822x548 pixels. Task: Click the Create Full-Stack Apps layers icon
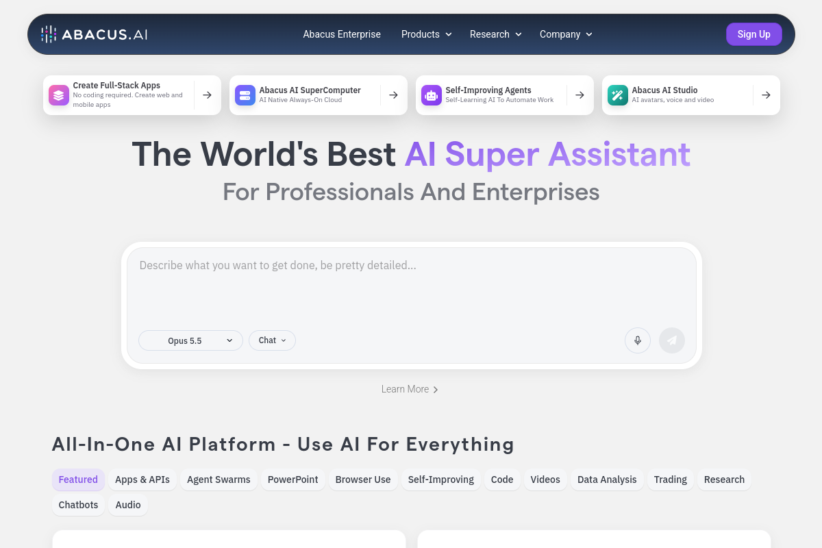(x=59, y=95)
